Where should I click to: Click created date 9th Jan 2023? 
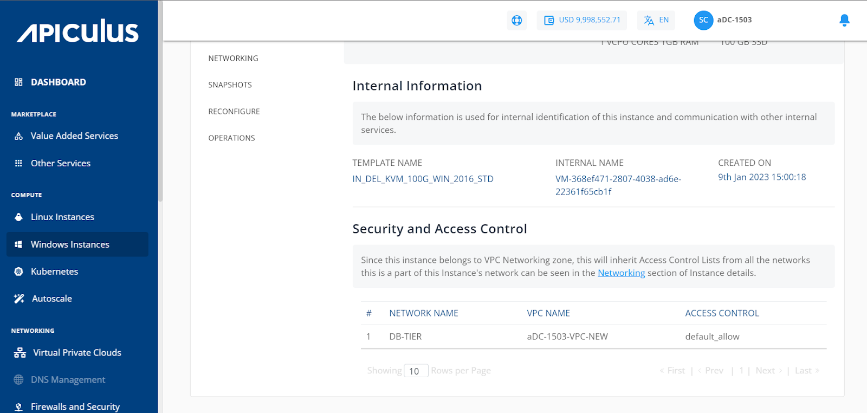(762, 177)
